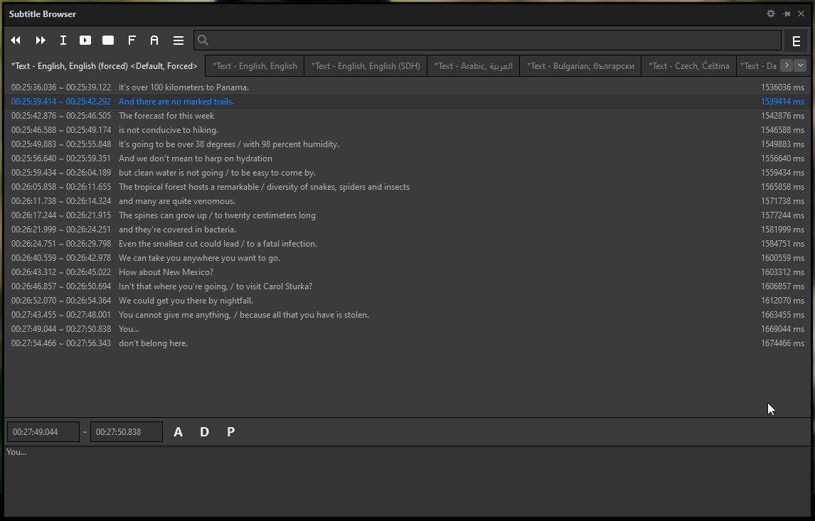
Task: Click the bold A button below list
Action: 178,431
